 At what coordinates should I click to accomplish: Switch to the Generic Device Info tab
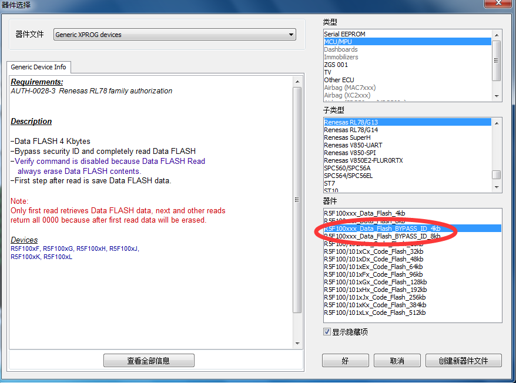pos(39,67)
